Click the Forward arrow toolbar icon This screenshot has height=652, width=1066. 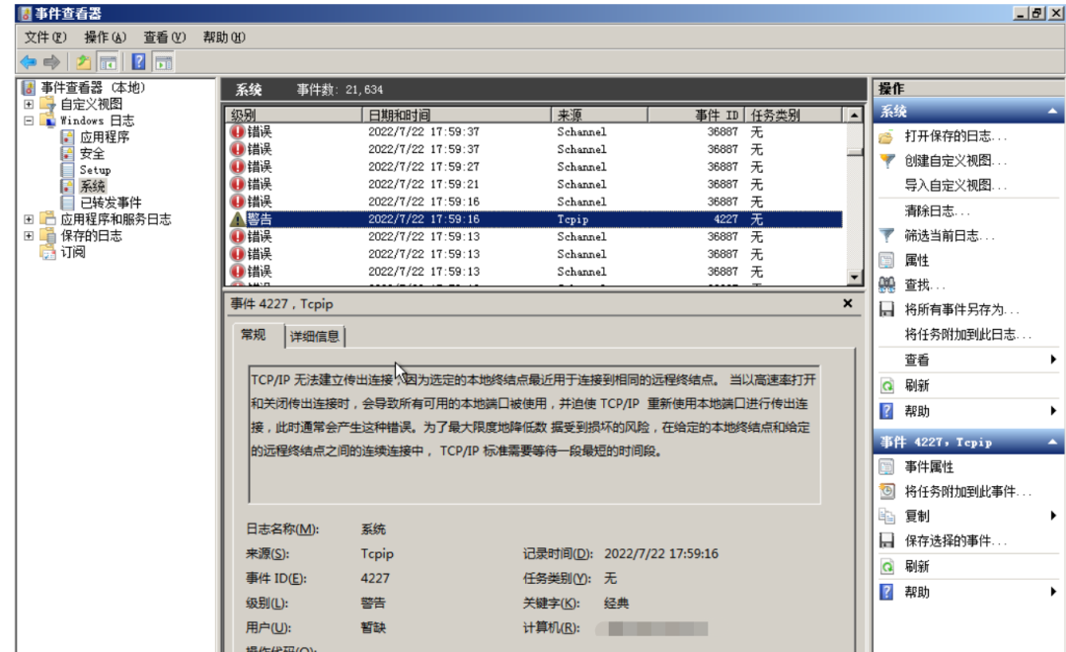click(x=51, y=62)
